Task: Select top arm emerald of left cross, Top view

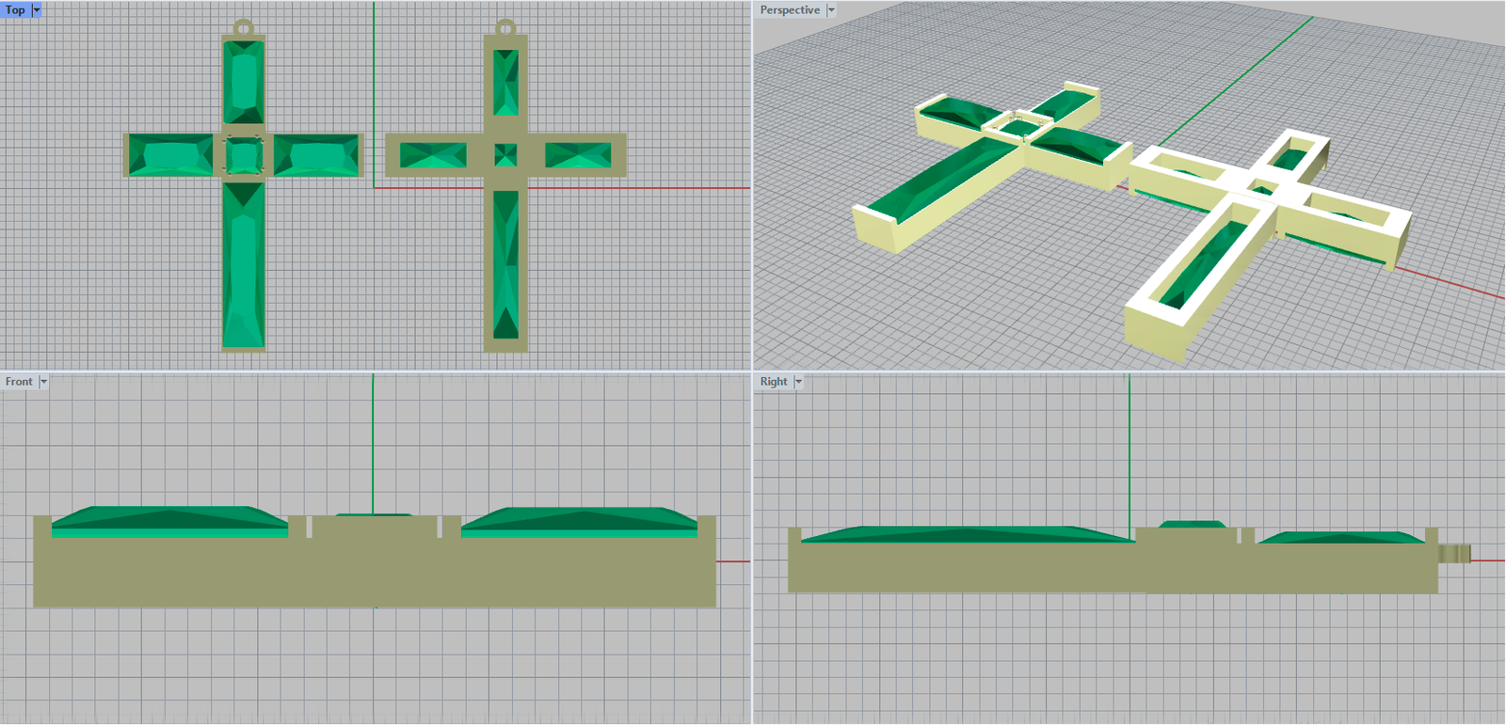Action: click(244, 83)
